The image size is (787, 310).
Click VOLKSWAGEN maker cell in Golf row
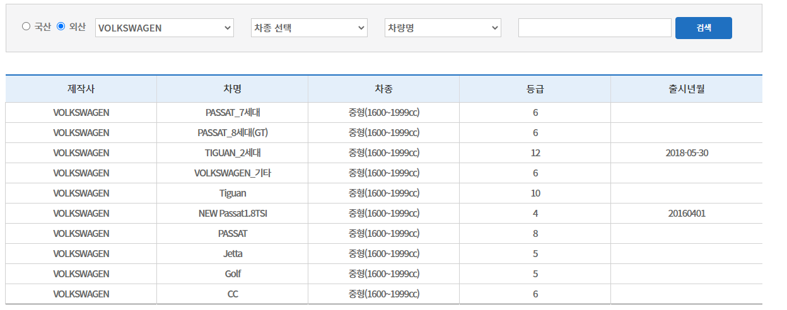tap(81, 274)
